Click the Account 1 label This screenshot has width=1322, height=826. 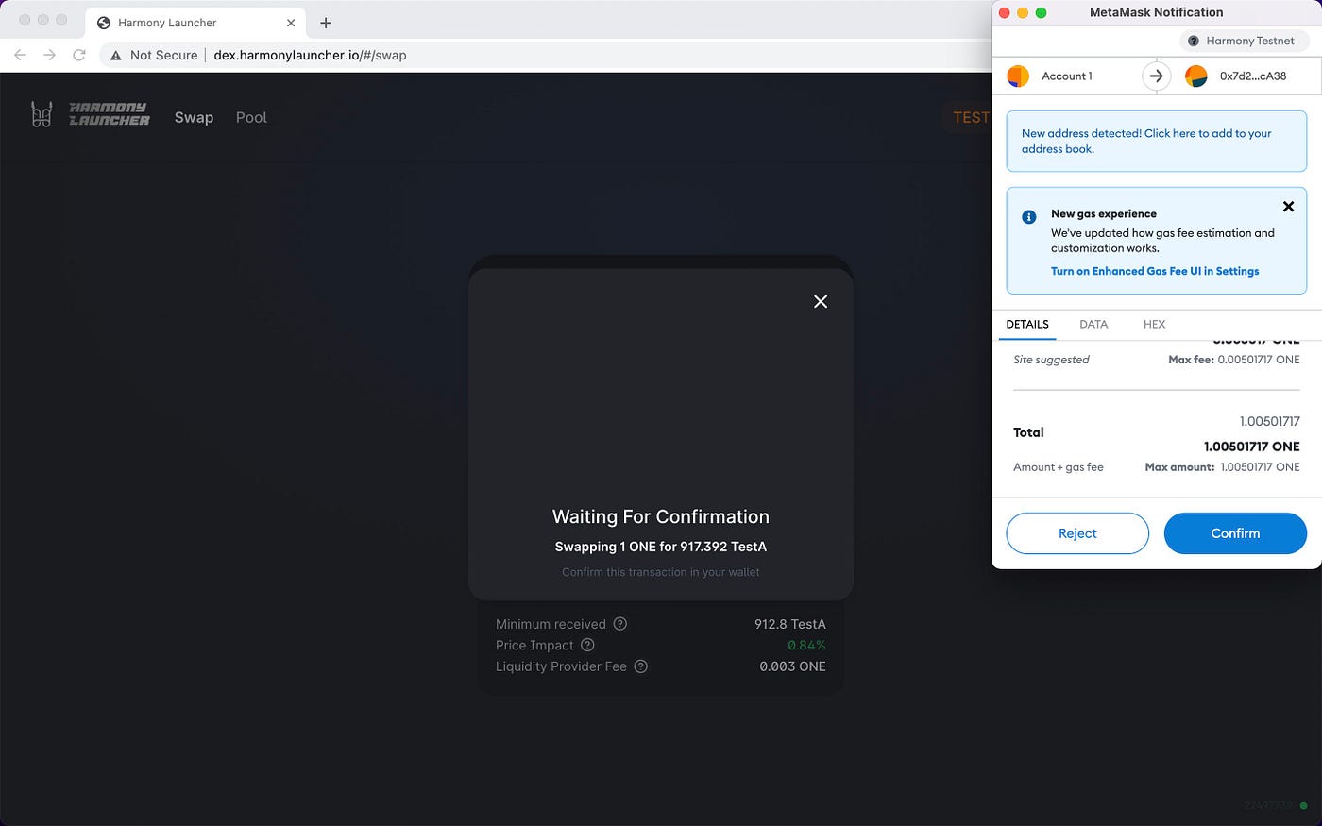1067,76
